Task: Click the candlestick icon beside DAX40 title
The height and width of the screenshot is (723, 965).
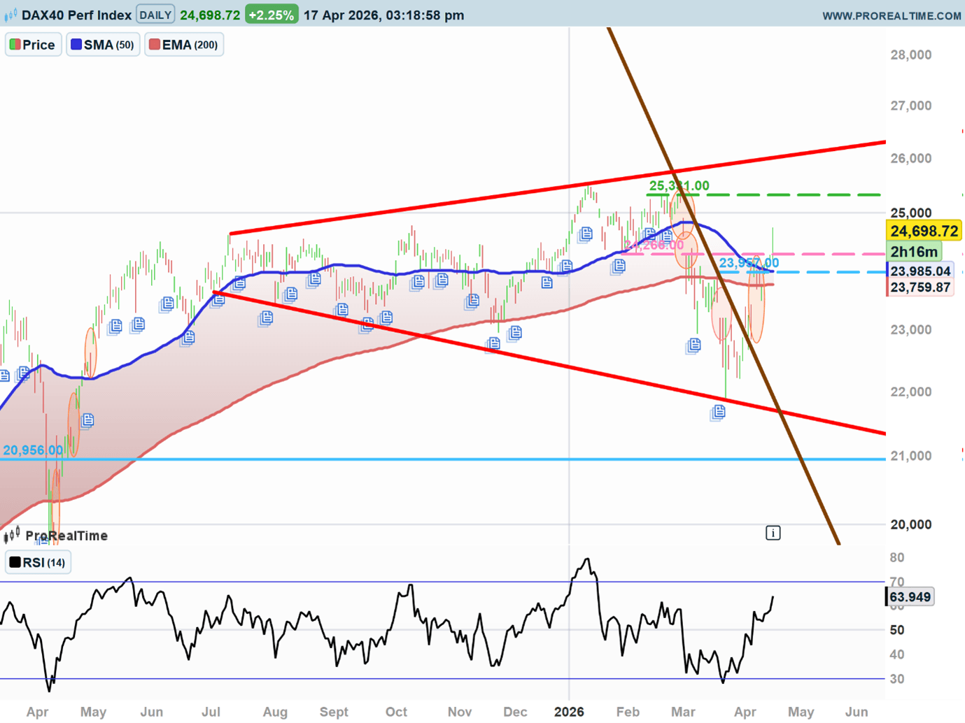Action: pyautogui.click(x=10, y=15)
